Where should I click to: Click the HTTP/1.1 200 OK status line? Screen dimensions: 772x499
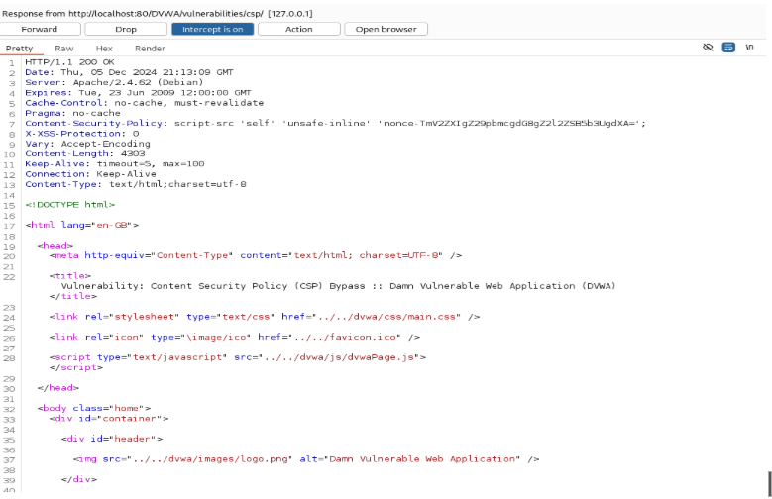69,61
